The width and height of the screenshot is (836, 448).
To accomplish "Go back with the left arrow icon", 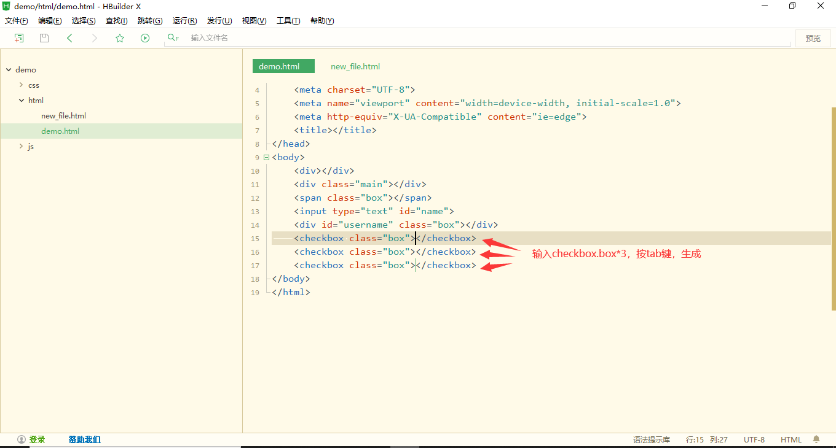I will point(69,38).
